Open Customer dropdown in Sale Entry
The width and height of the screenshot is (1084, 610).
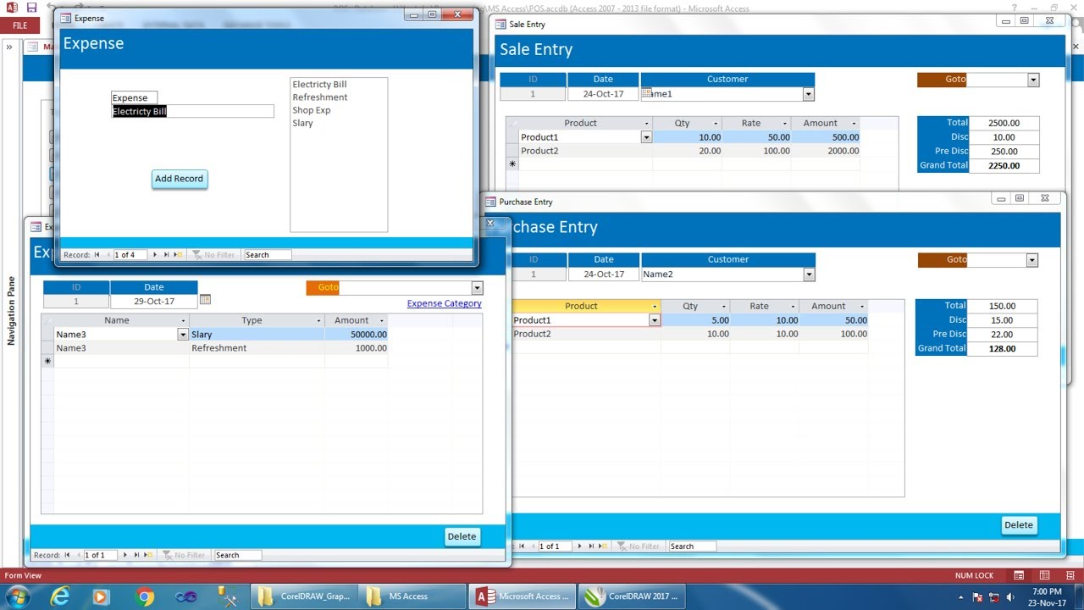pyautogui.click(x=808, y=94)
